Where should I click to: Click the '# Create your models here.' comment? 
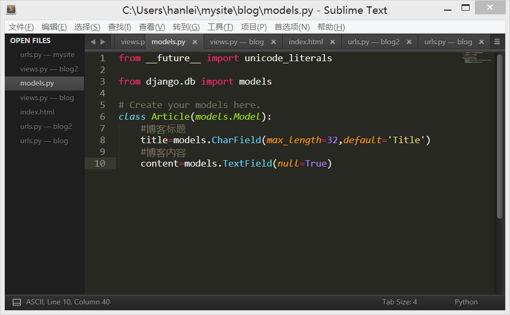190,105
